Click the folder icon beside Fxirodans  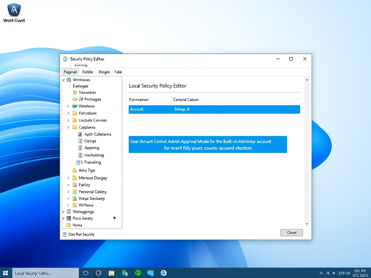pyautogui.click(x=75, y=113)
